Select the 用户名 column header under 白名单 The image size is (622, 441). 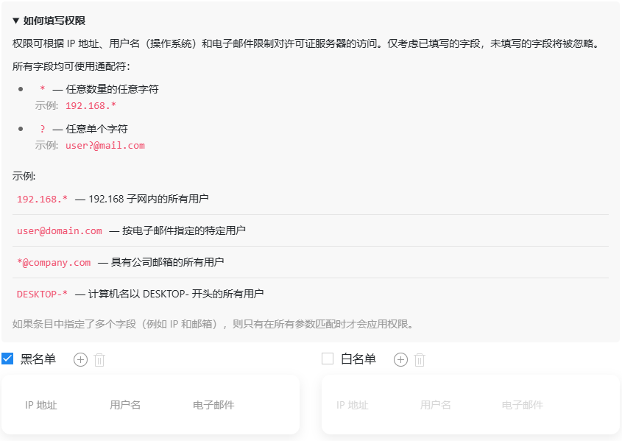coord(435,405)
